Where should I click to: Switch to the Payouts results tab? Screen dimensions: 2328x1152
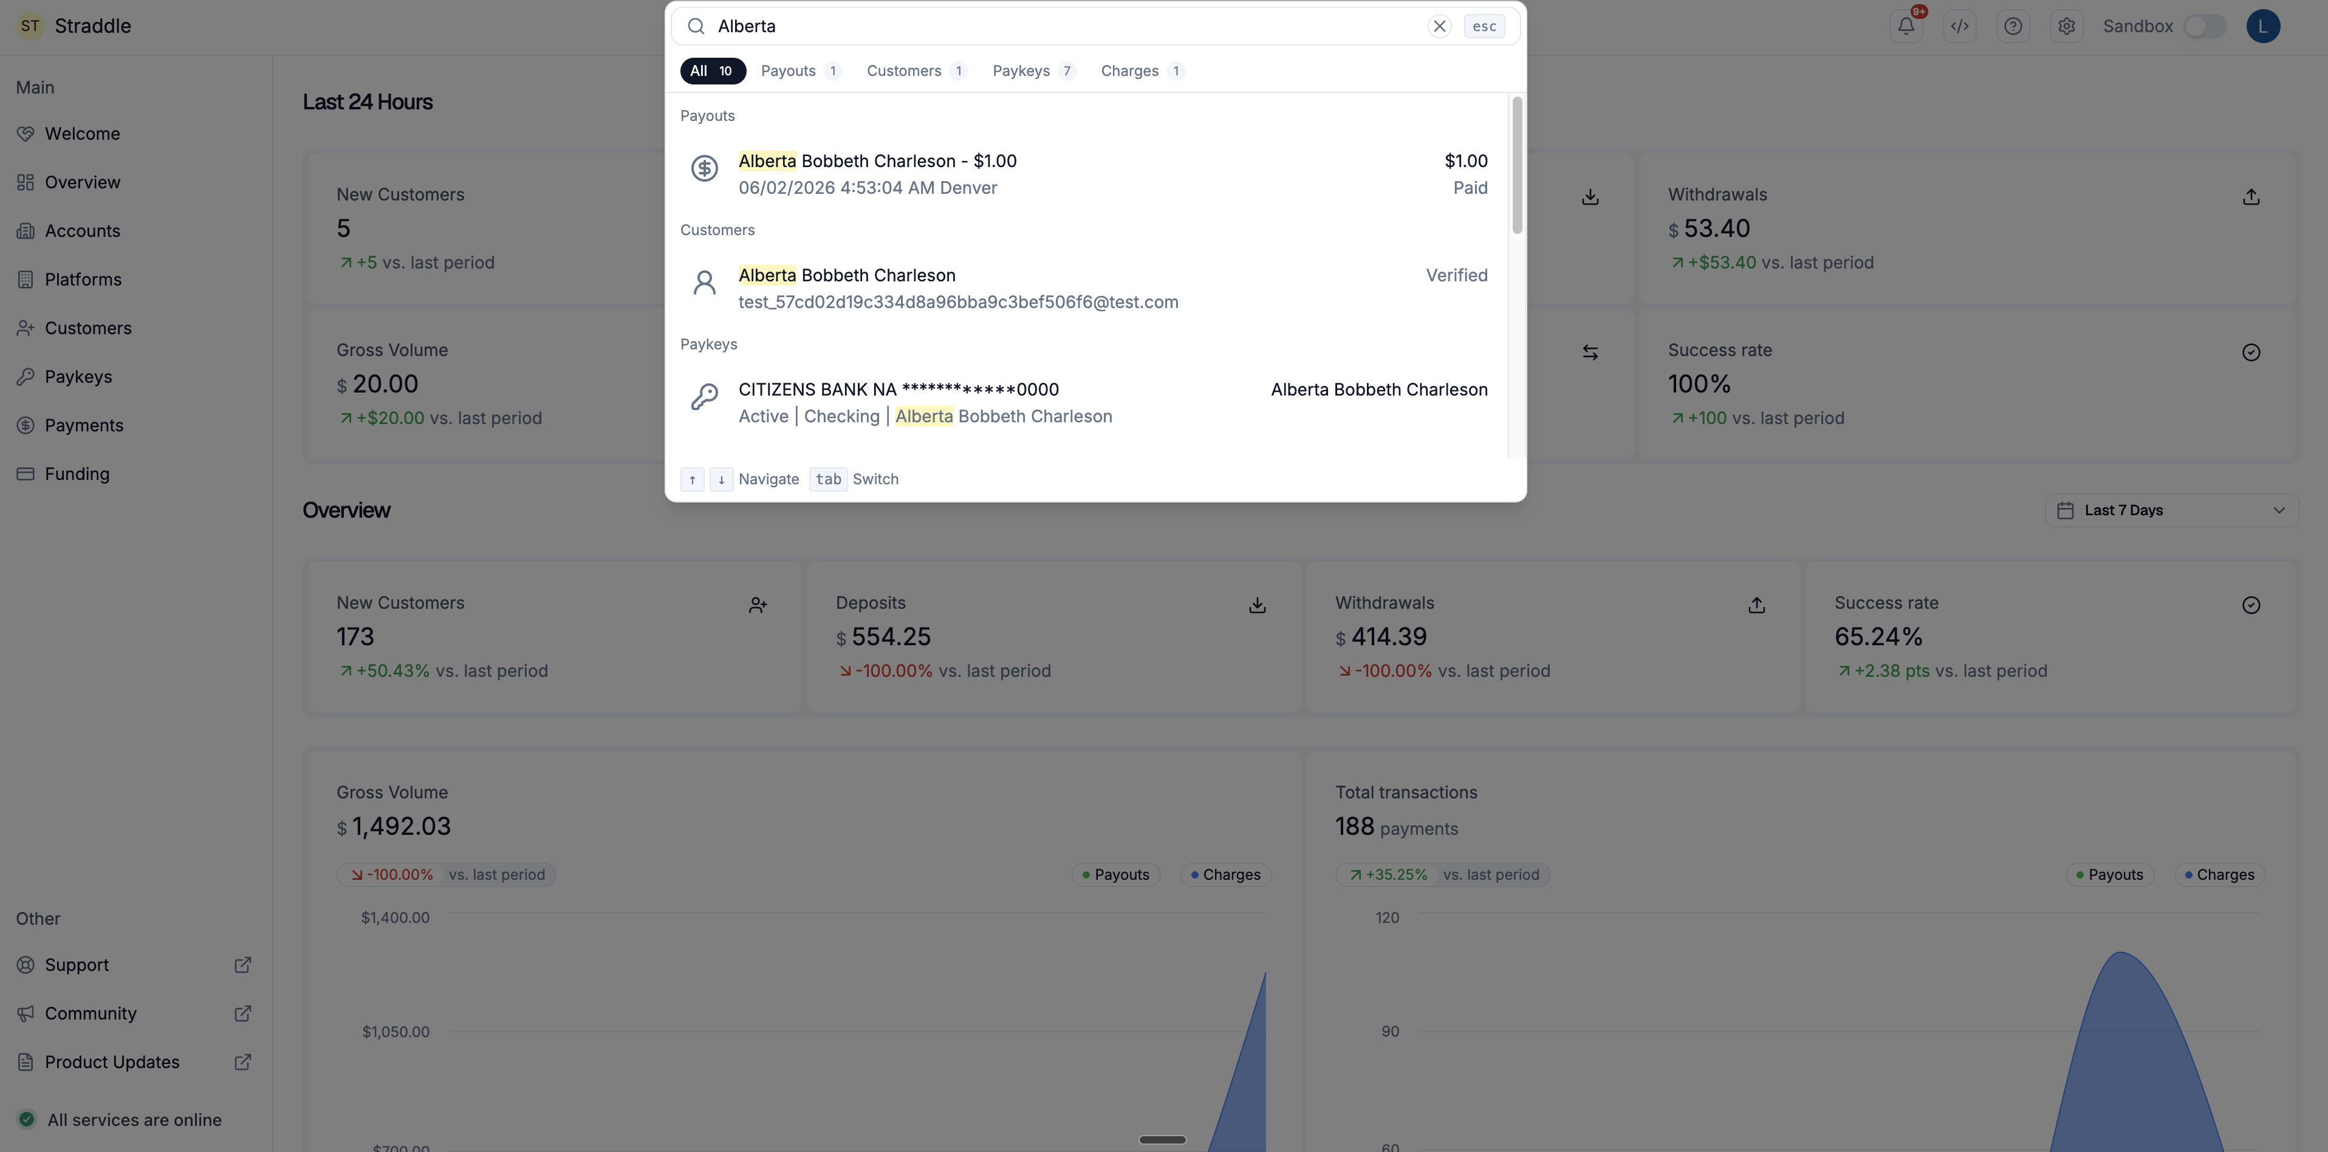point(801,70)
